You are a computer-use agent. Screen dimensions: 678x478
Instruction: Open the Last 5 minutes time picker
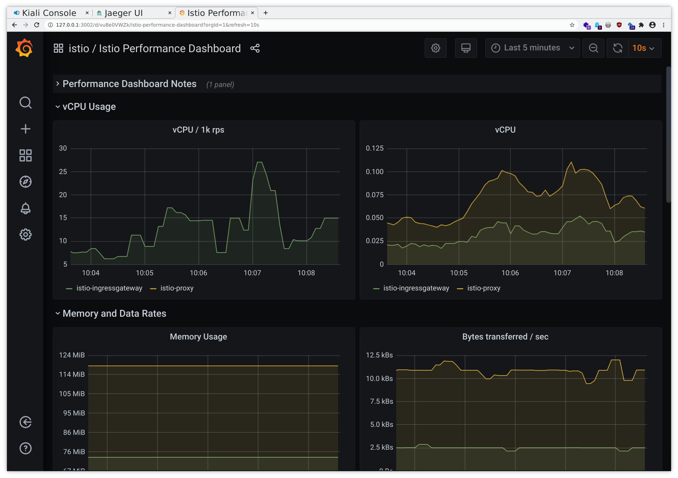tap(532, 48)
